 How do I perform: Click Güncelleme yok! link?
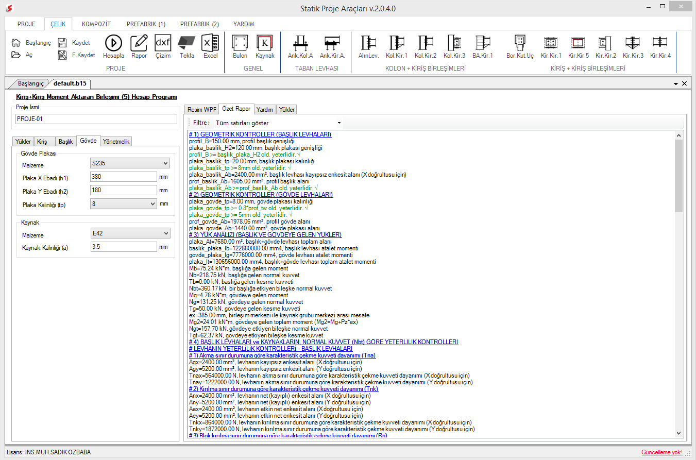tap(661, 452)
